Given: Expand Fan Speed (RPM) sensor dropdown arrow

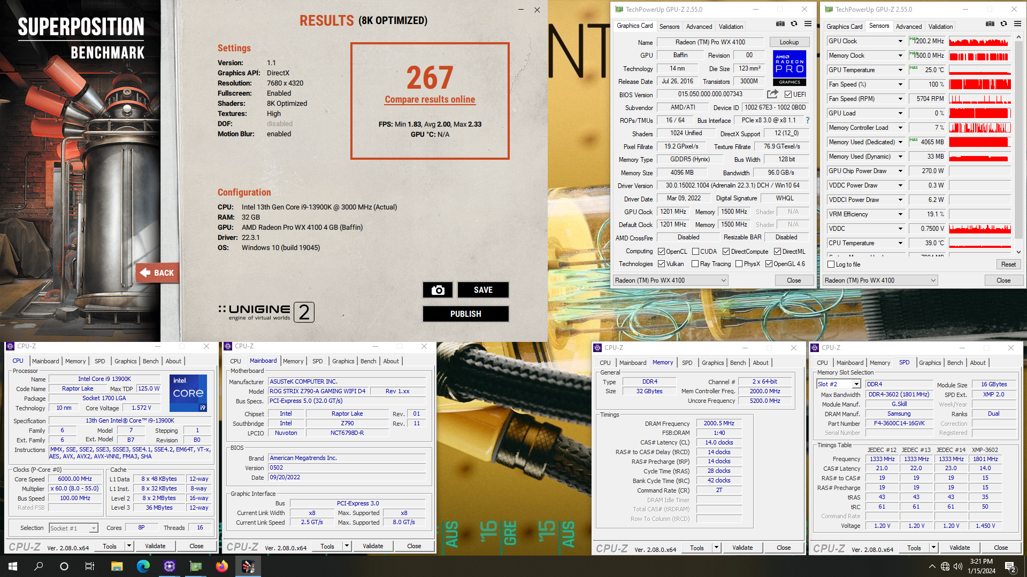Looking at the screenshot, I should pyautogui.click(x=900, y=99).
